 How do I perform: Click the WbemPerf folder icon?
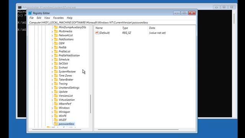click(56, 104)
